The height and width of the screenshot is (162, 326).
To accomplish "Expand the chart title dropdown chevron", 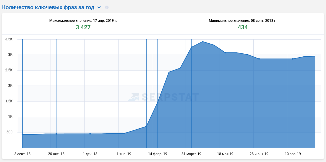I will (x=99, y=8).
